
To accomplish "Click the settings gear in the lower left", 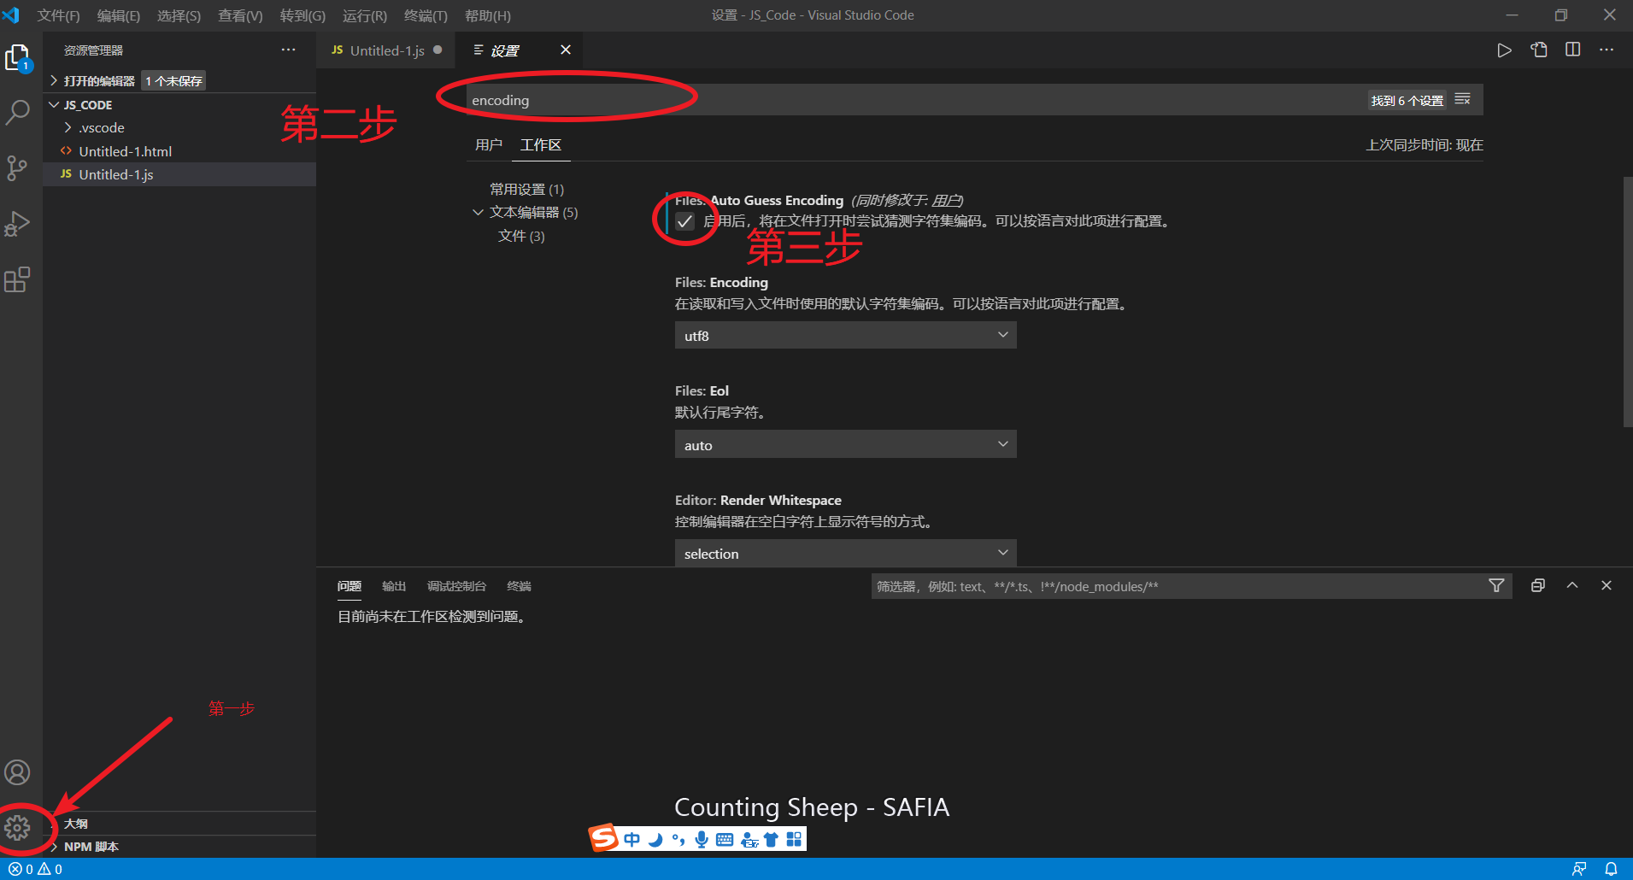I will click(x=18, y=827).
